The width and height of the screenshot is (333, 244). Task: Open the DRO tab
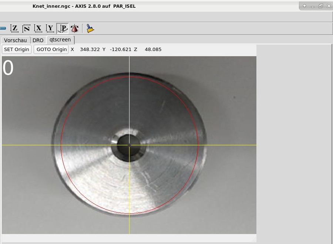coord(38,40)
